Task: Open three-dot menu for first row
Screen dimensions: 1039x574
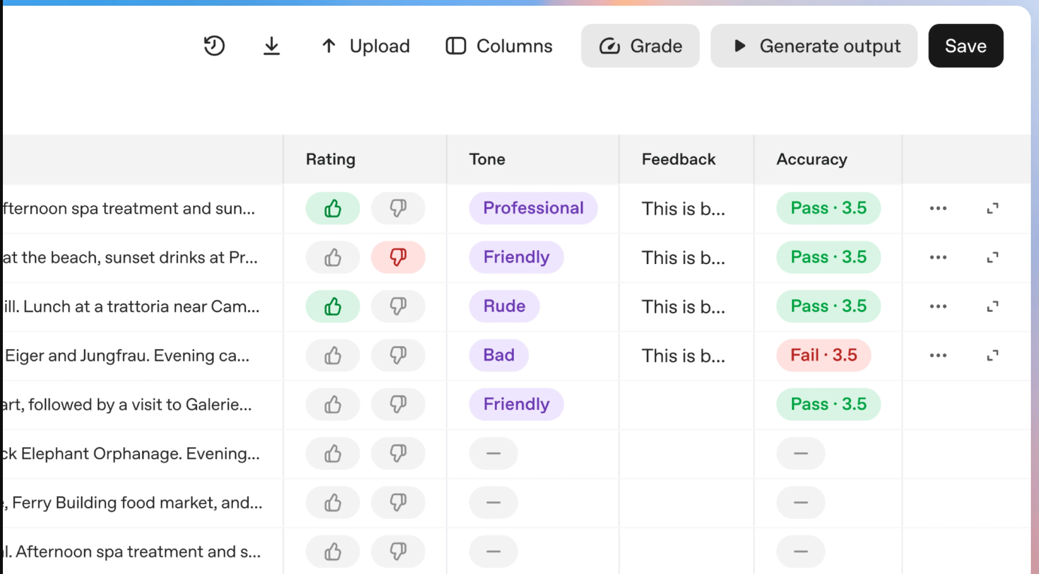Action: pos(938,209)
